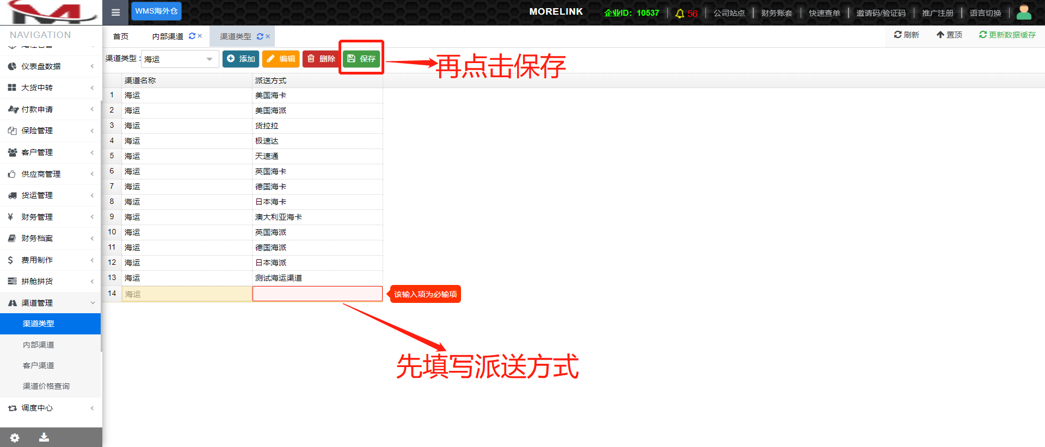Close the 渠道类型 tab
1045x447 pixels.
pos(268,36)
